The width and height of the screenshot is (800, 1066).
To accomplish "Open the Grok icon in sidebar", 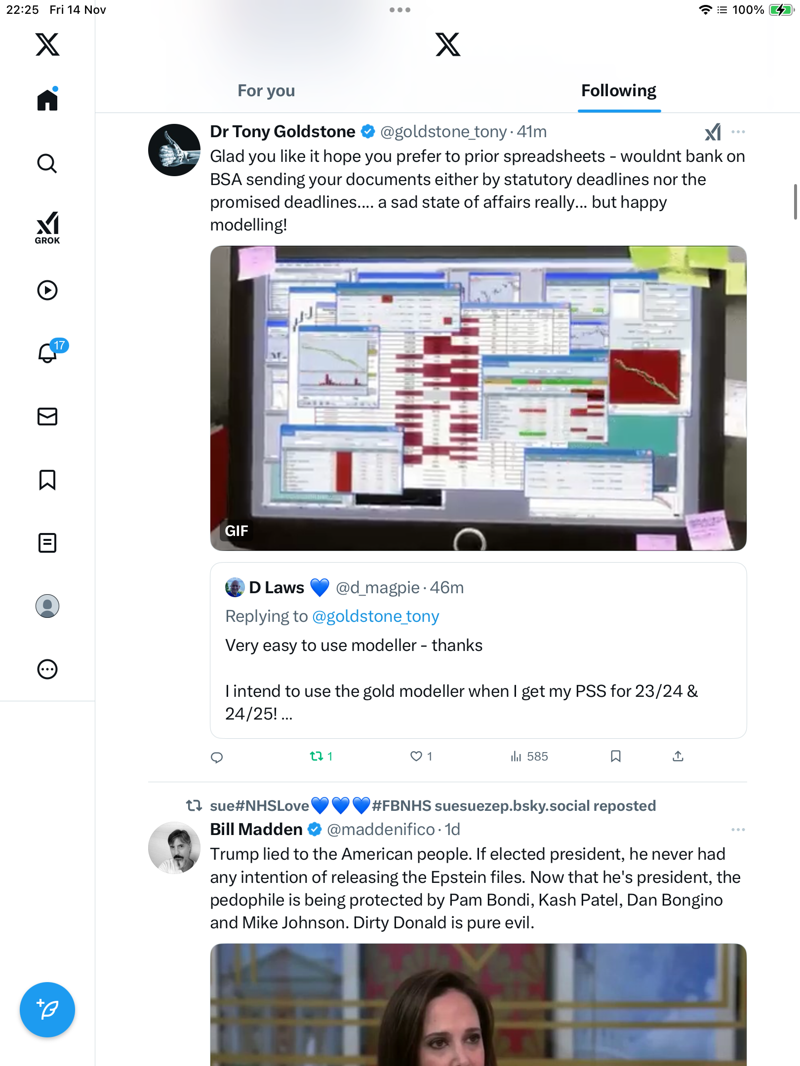I will 47,228.
